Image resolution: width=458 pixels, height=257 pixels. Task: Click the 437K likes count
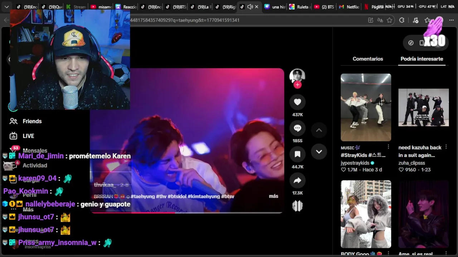[x=297, y=115]
